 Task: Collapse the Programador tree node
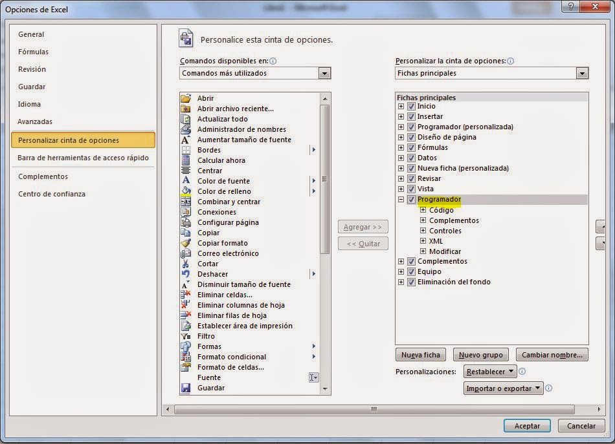pos(402,199)
